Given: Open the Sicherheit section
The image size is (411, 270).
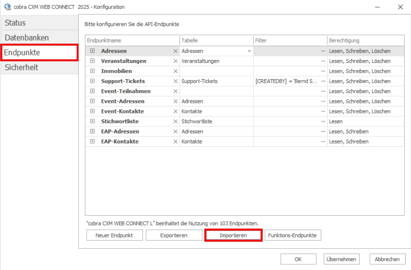Looking at the screenshot, I should [39, 67].
